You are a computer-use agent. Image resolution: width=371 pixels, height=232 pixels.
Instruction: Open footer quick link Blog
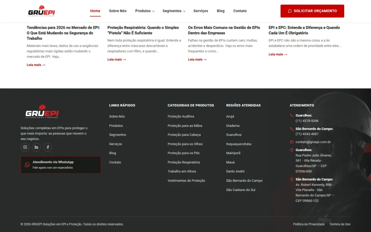[x=113, y=153]
